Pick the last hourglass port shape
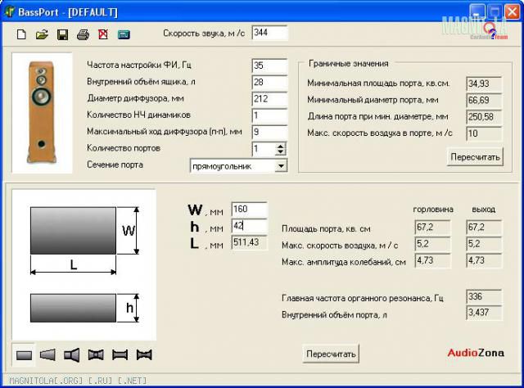Image resolution: width=524 pixels, height=388 pixels. [x=145, y=354]
